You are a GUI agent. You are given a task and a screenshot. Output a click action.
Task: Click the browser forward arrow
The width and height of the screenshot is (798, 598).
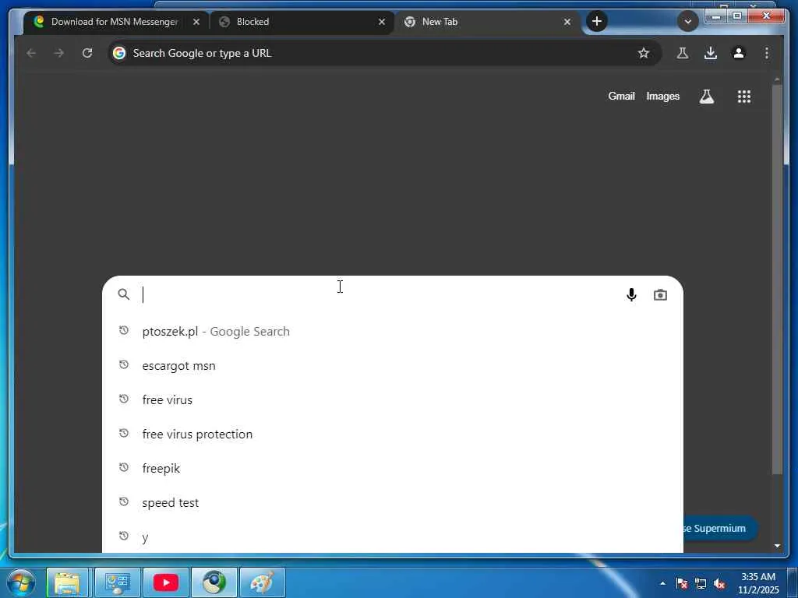tap(59, 53)
